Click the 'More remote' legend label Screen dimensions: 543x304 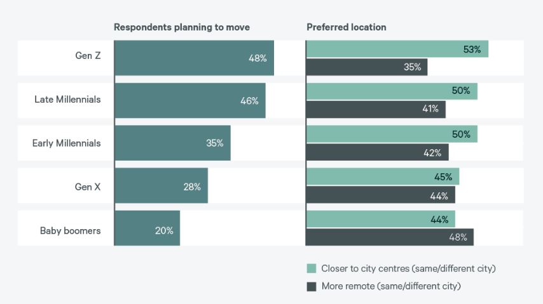tap(391, 286)
